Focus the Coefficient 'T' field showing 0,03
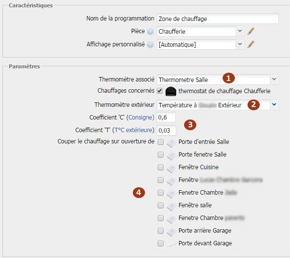The image size is (290, 258). tap(166, 130)
